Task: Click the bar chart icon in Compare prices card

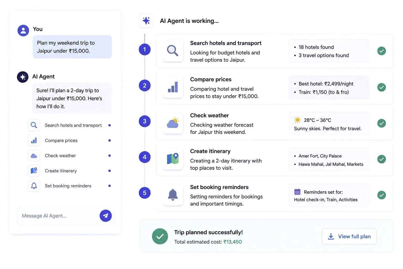Action: [x=173, y=87]
